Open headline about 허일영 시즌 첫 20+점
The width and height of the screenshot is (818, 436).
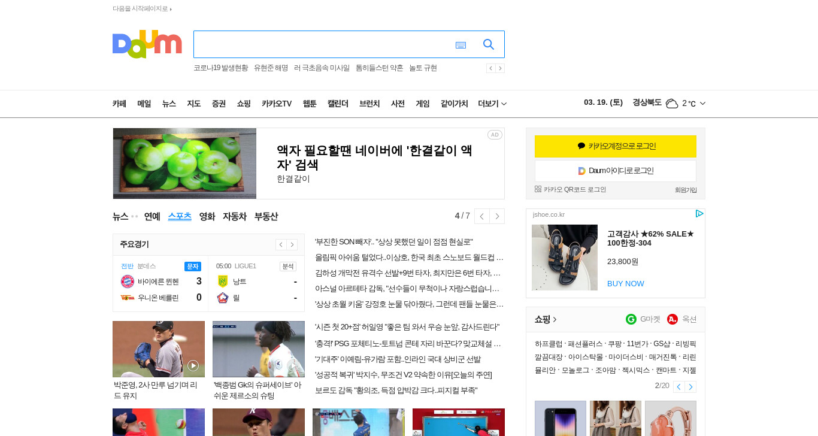pos(407,327)
